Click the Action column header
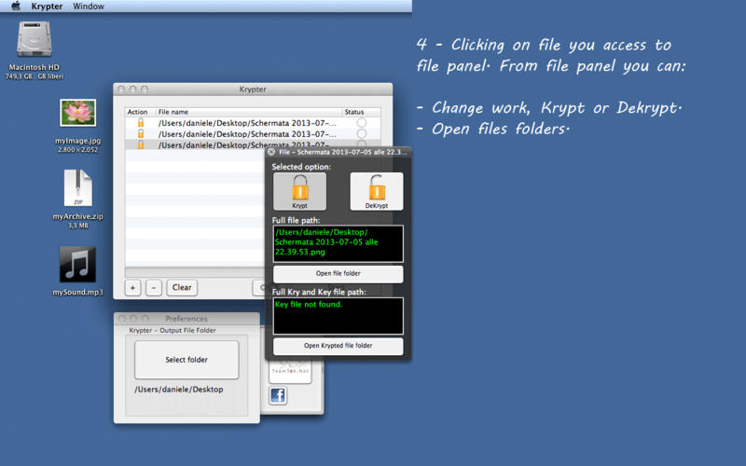746x466 pixels. coord(140,112)
